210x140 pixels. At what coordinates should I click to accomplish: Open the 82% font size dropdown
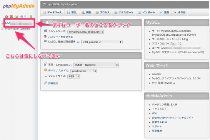[x=74, y=76]
